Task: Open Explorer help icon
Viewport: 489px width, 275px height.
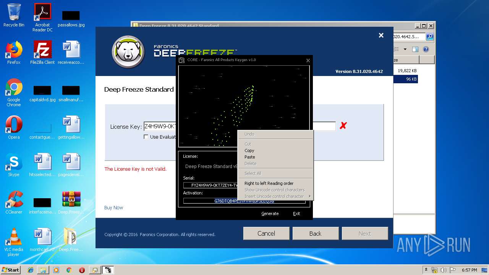Action: (x=426, y=49)
